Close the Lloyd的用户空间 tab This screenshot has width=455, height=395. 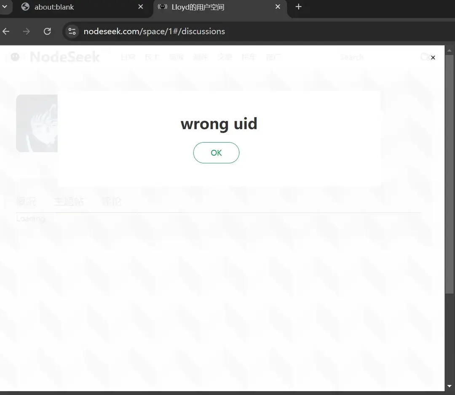point(278,7)
